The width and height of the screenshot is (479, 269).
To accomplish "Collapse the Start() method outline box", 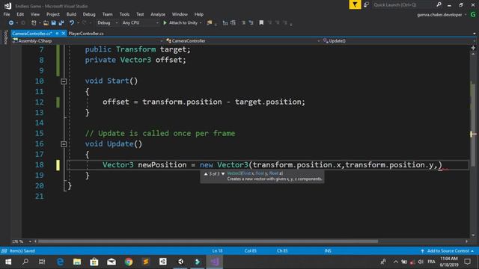I will 64,81.
